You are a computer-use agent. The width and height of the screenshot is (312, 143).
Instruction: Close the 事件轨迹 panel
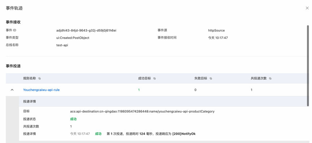[307, 8]
